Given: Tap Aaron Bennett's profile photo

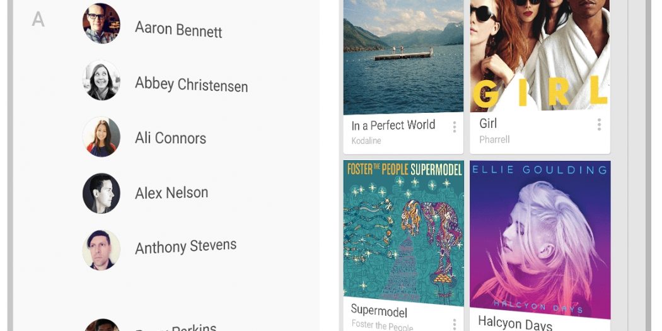Looking at the screenshot, I should coord(102,24).
